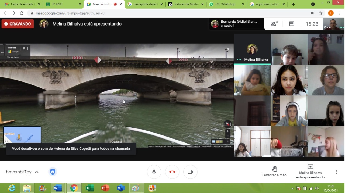Open the chat messages icon
This screenshot has height=193, width=345.
coord(292,24)
